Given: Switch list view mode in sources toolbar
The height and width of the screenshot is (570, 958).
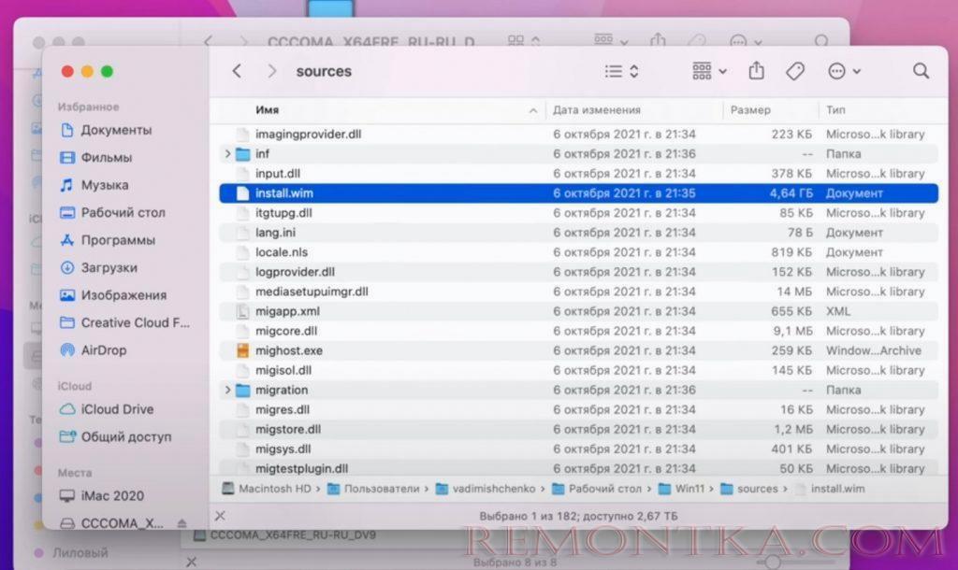Looking at the screenshot, I should pos(621,71).
